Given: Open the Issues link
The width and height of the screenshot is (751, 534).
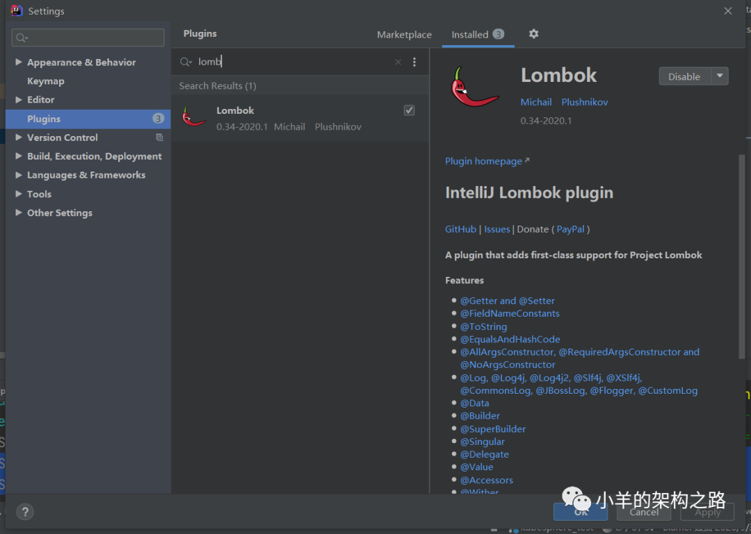Looking at the screenshot, I should point(496,229).
